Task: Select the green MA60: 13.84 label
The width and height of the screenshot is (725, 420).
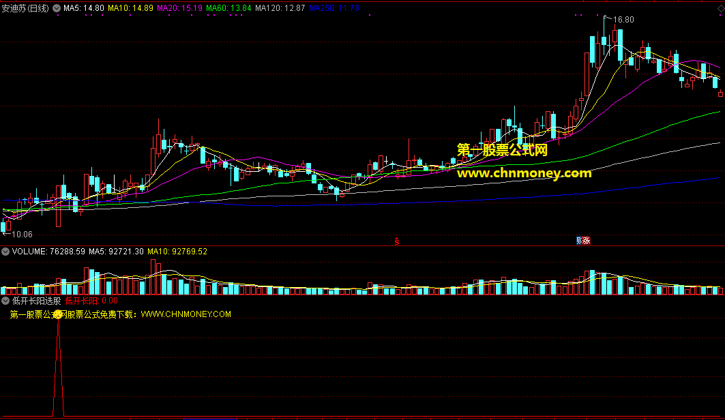Action: [x=228, y=8]
